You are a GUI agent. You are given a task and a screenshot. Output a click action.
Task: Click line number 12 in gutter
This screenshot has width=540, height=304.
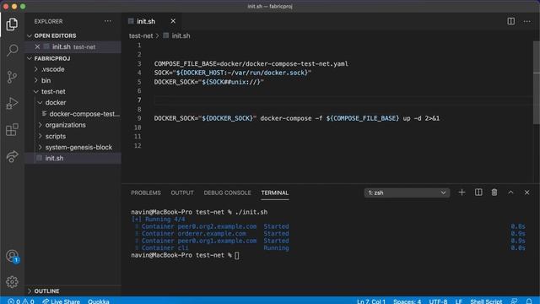click(138, 145)
